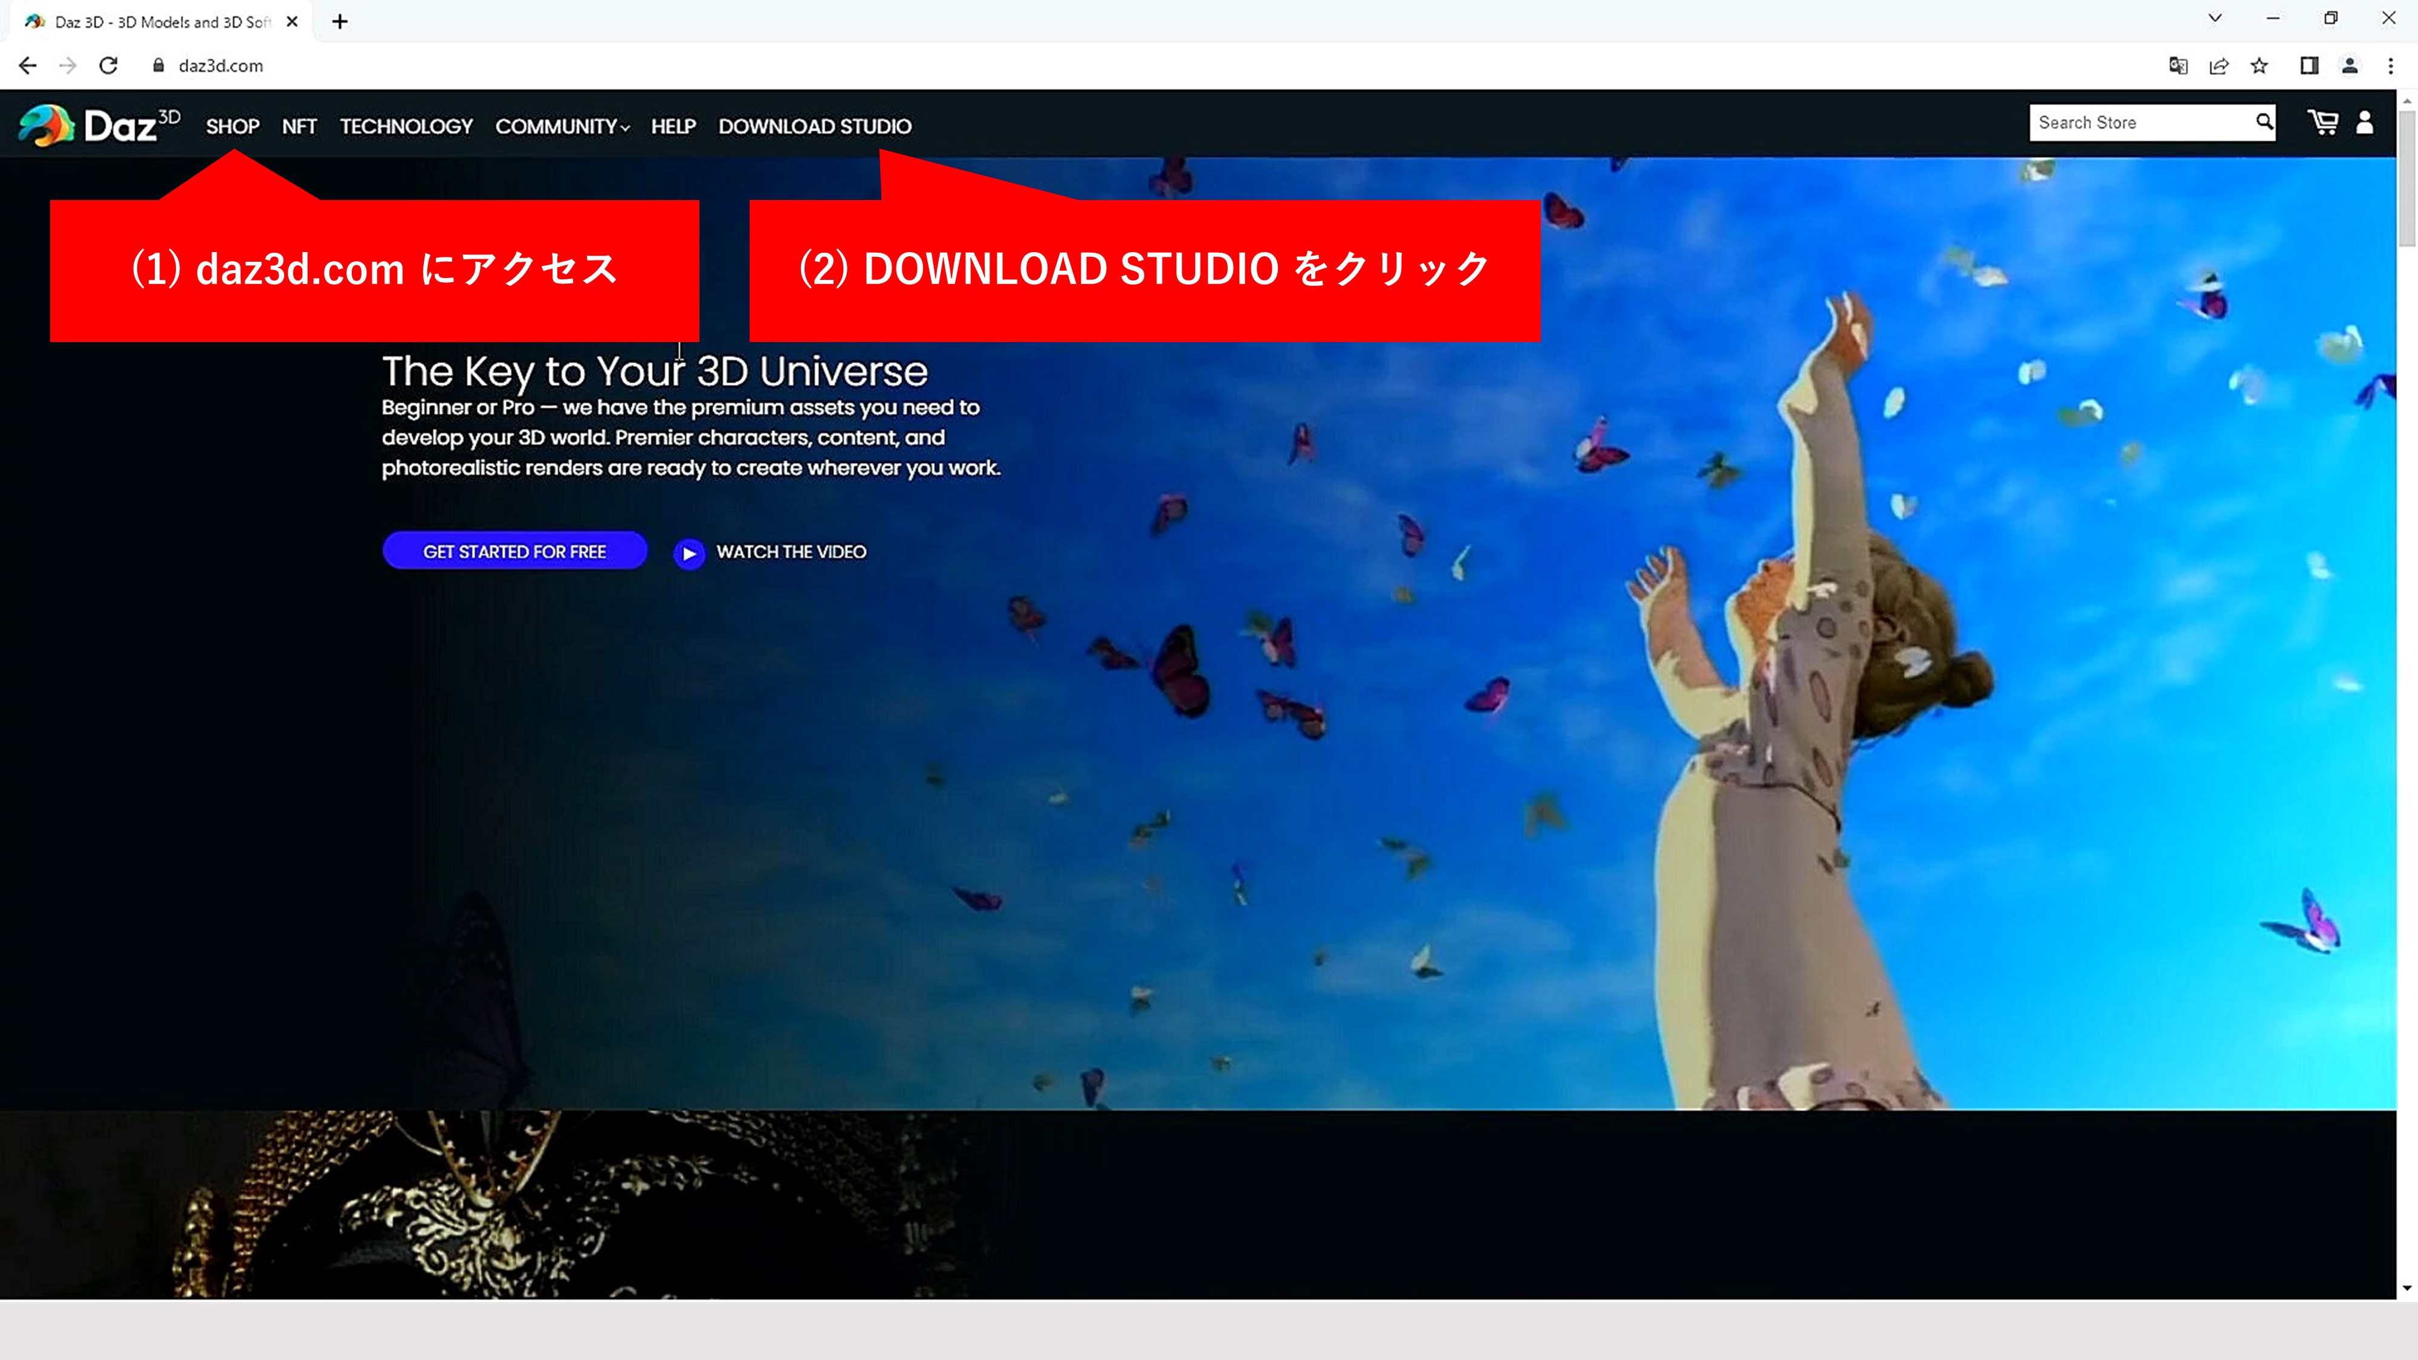
Task: Minimize the browser window
Action: (x=2274, y=18)
